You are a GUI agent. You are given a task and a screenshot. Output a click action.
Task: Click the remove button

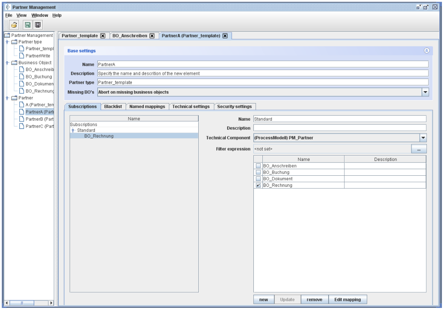315,299
